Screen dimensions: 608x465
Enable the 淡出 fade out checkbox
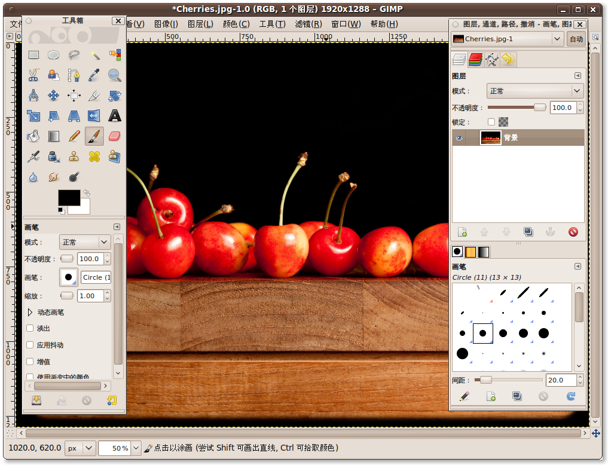click(x=30, y=328)
